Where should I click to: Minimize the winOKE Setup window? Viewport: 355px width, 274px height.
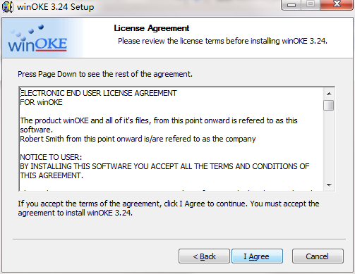[x=291, y=5]
